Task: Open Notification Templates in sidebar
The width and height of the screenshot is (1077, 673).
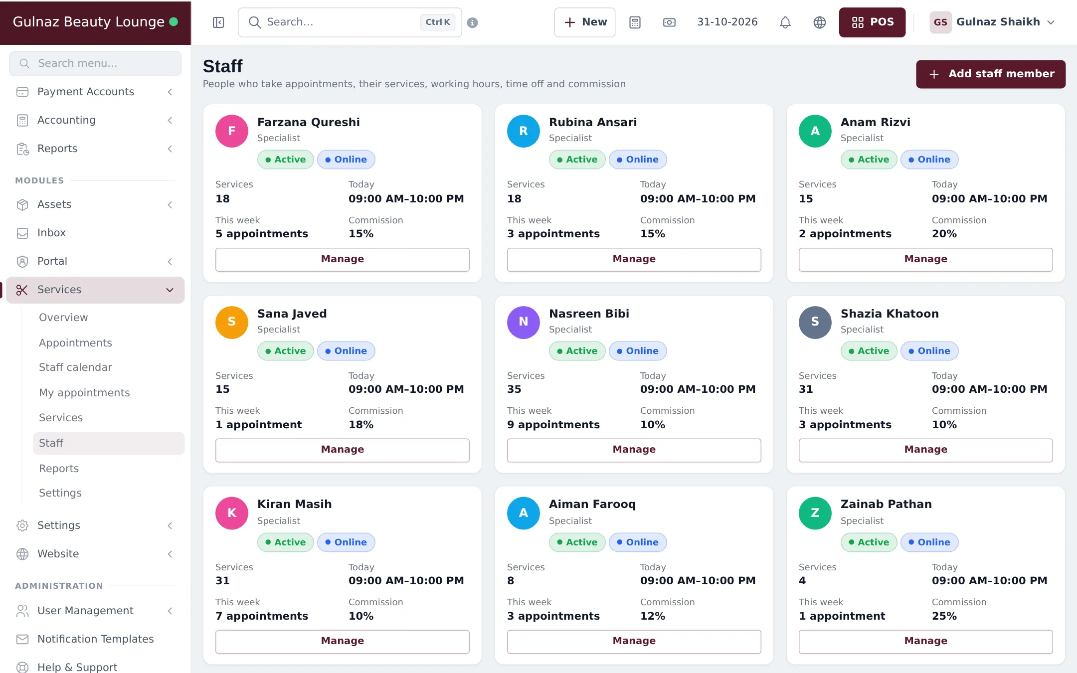Action: click(x=95, y=639)
